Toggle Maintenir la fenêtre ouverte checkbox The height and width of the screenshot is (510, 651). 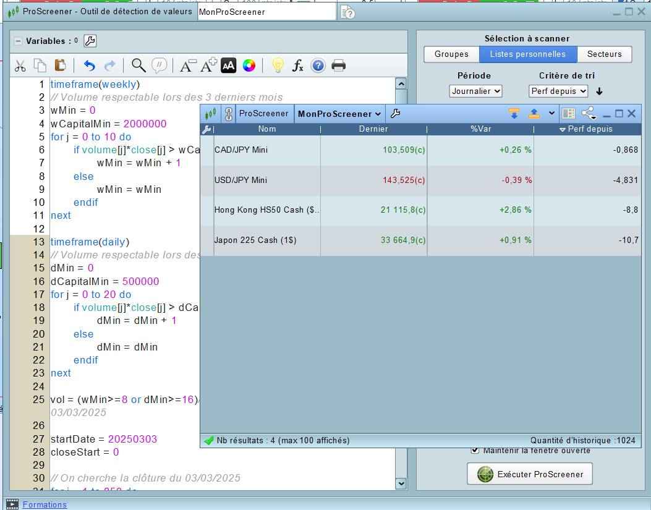pos(475,450)
